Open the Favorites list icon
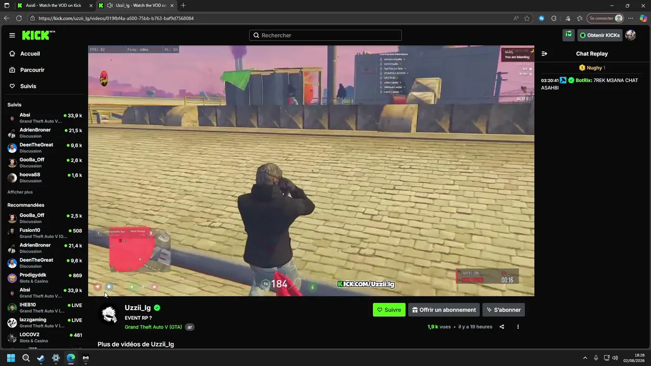The image size is (651, 366). pos(579,18)
